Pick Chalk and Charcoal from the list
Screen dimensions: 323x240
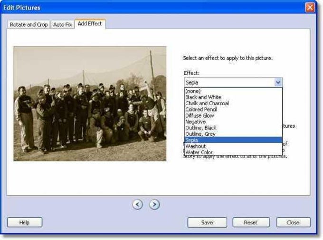pos(233,103)
